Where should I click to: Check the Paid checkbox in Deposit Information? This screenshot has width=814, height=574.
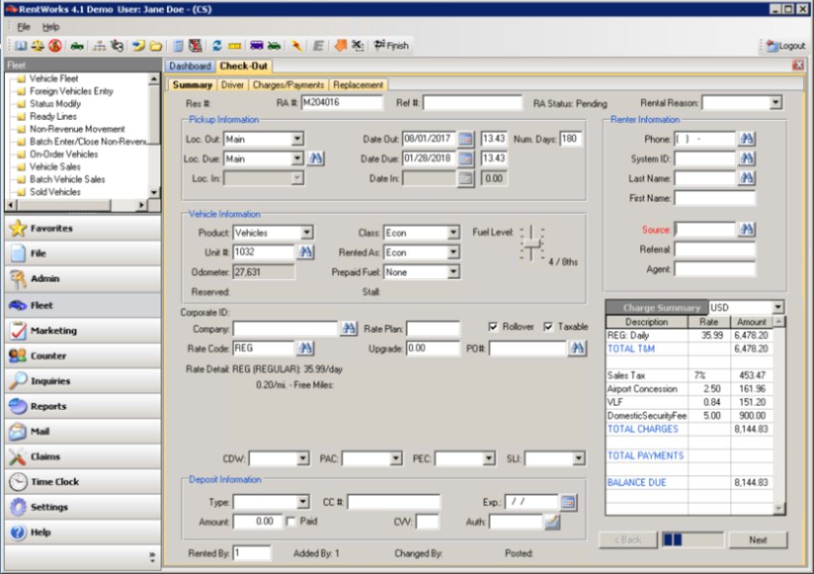click(x=290, y=522)
